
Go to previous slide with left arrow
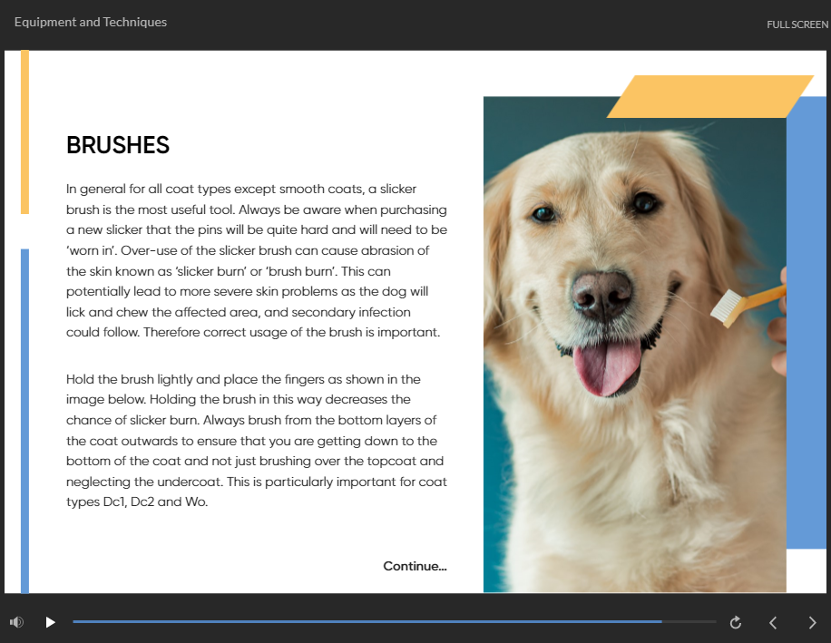tap(773, 622)
